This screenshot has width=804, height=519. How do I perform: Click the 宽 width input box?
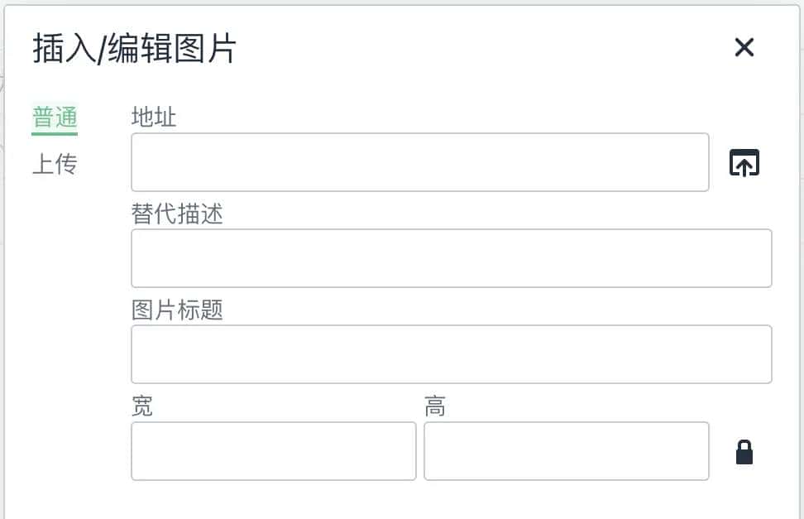pyautogui.click(x=273, y=451)
